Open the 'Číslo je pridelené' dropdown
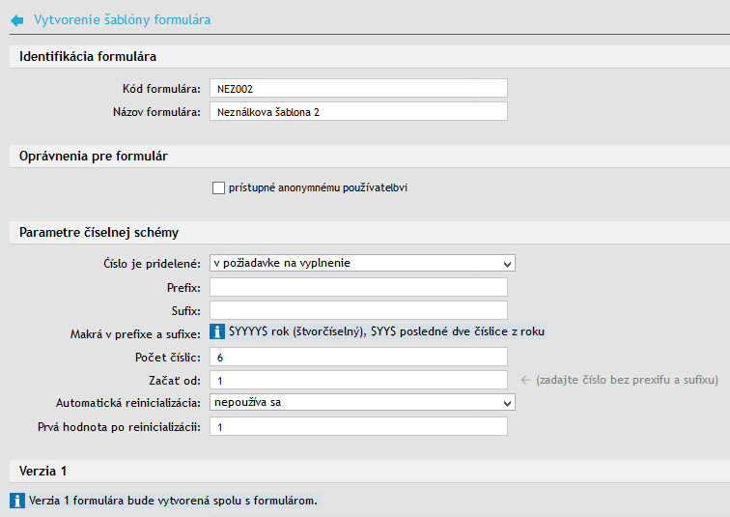 click(362, 263)
